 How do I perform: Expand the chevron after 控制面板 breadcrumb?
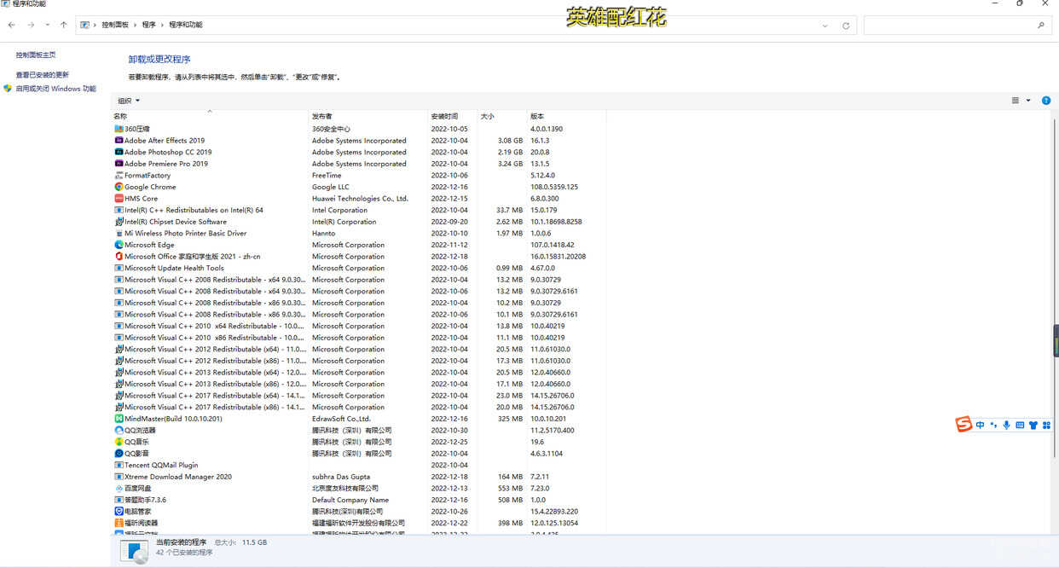point(136,25)
